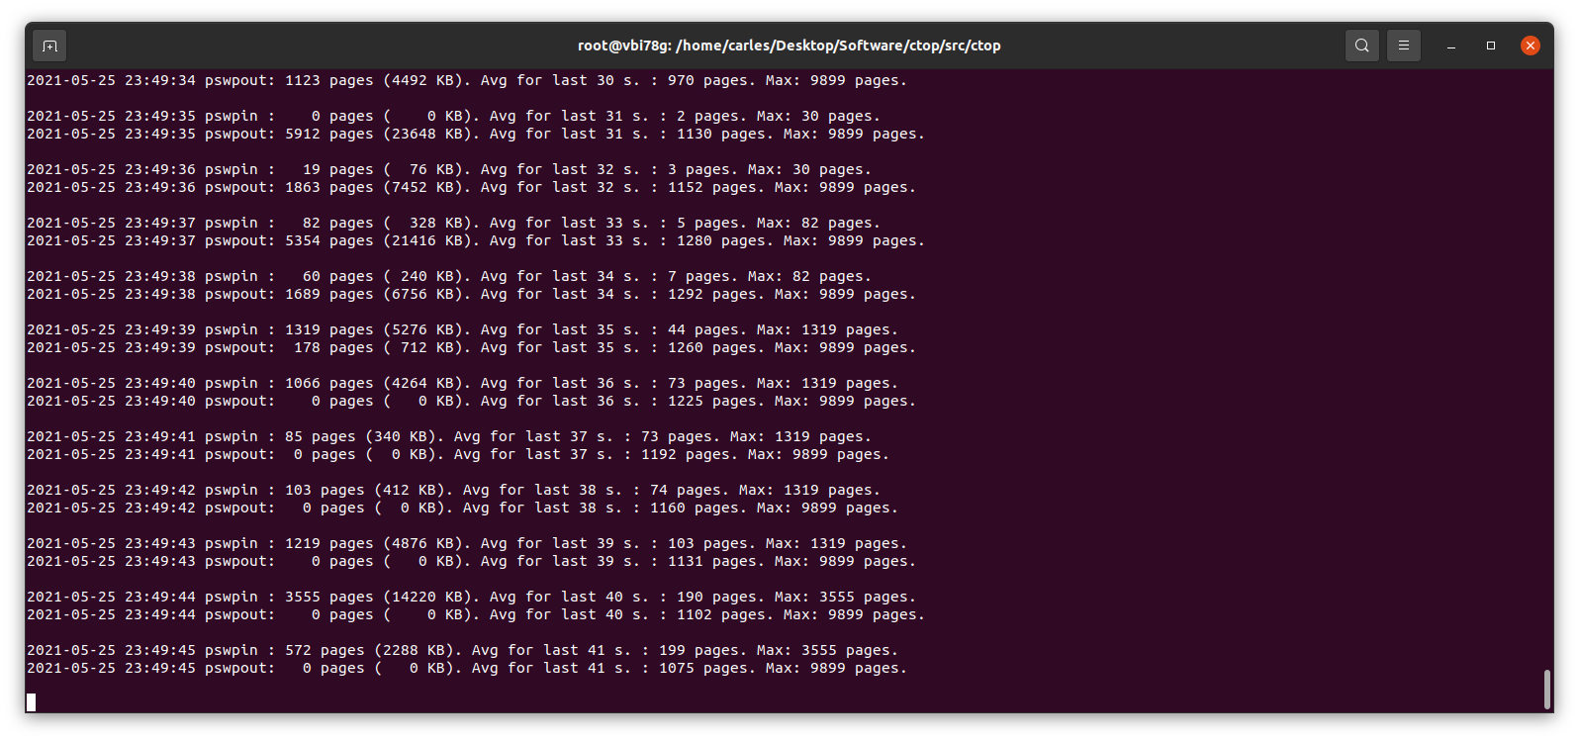Screen dimensions: 1579x741
Task: Click the 23:49:37 pswpin 82 pages line
Action: (453, 223)
